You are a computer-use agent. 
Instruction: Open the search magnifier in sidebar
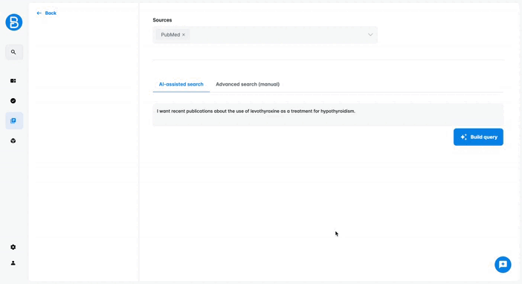pos(13,52)
